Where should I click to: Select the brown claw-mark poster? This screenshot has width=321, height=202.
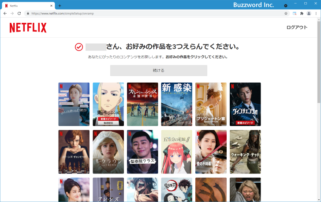pyautogui.click(x=211, y=190)
